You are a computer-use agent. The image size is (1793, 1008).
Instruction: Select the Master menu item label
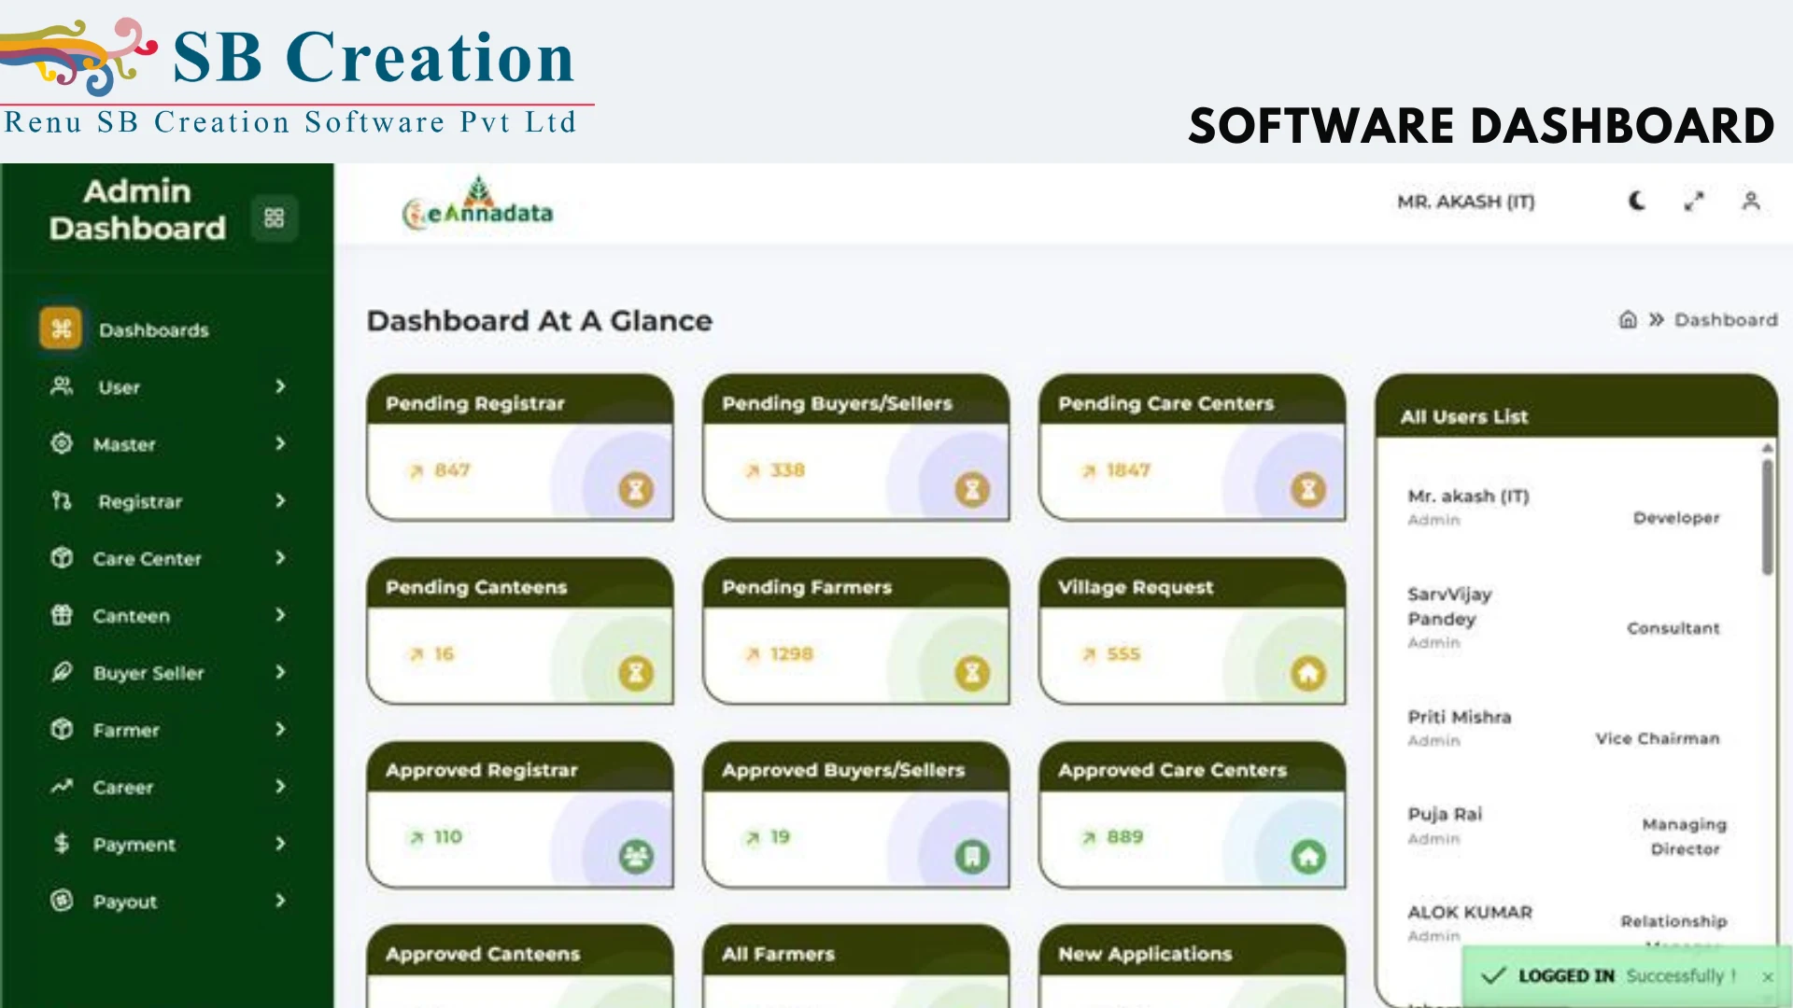point(124,444)
